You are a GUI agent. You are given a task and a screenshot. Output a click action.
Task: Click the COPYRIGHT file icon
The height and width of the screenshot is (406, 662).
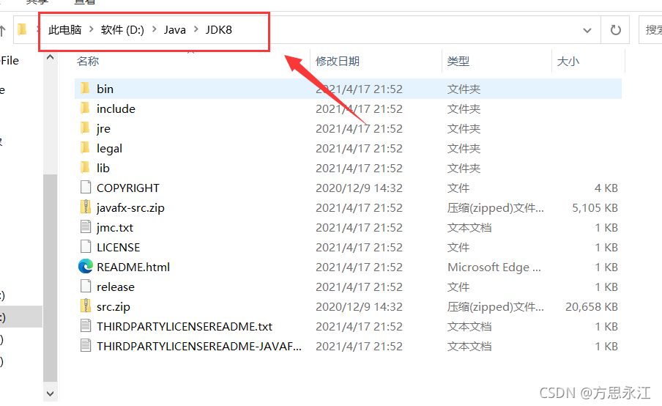coord(86,188)
